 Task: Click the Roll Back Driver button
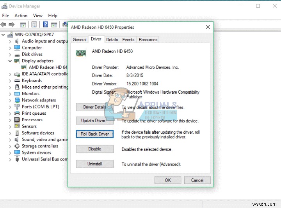click(x=94, y=134)
